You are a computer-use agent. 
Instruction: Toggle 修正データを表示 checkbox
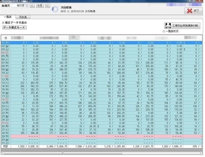coord(3,23)
